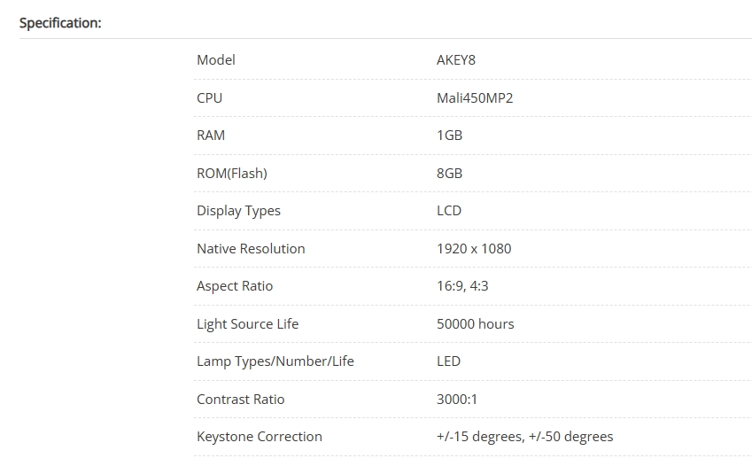Select the Keystone Correction label
The width and height of the screenshot is (752, 466).
pyautogui.click(x=260, y=437)
